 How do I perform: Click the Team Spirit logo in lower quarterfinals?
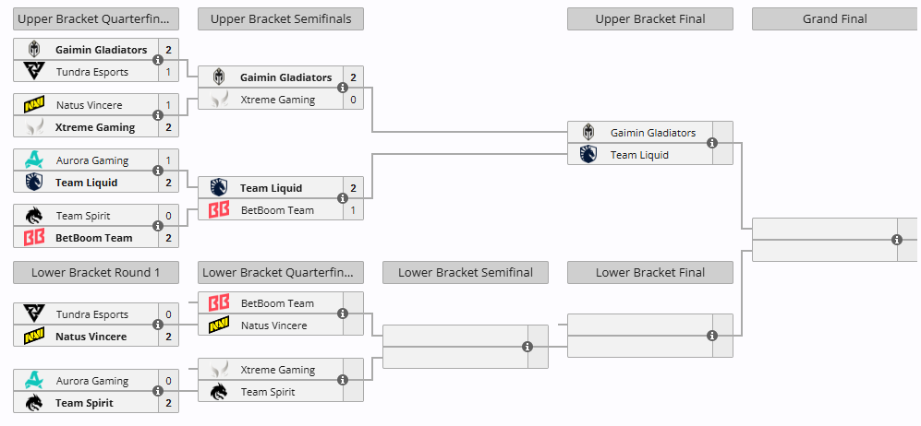pos(219,392)
